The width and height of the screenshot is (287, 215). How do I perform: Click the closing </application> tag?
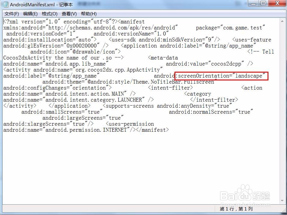tap(70, 106)
